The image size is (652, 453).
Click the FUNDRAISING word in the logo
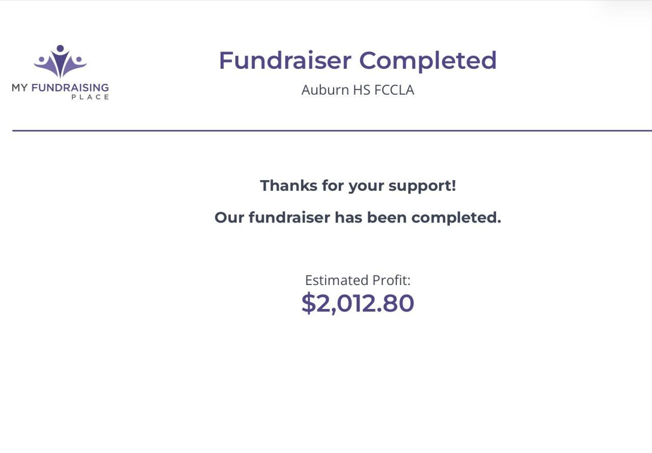click(x=70, y=88)
